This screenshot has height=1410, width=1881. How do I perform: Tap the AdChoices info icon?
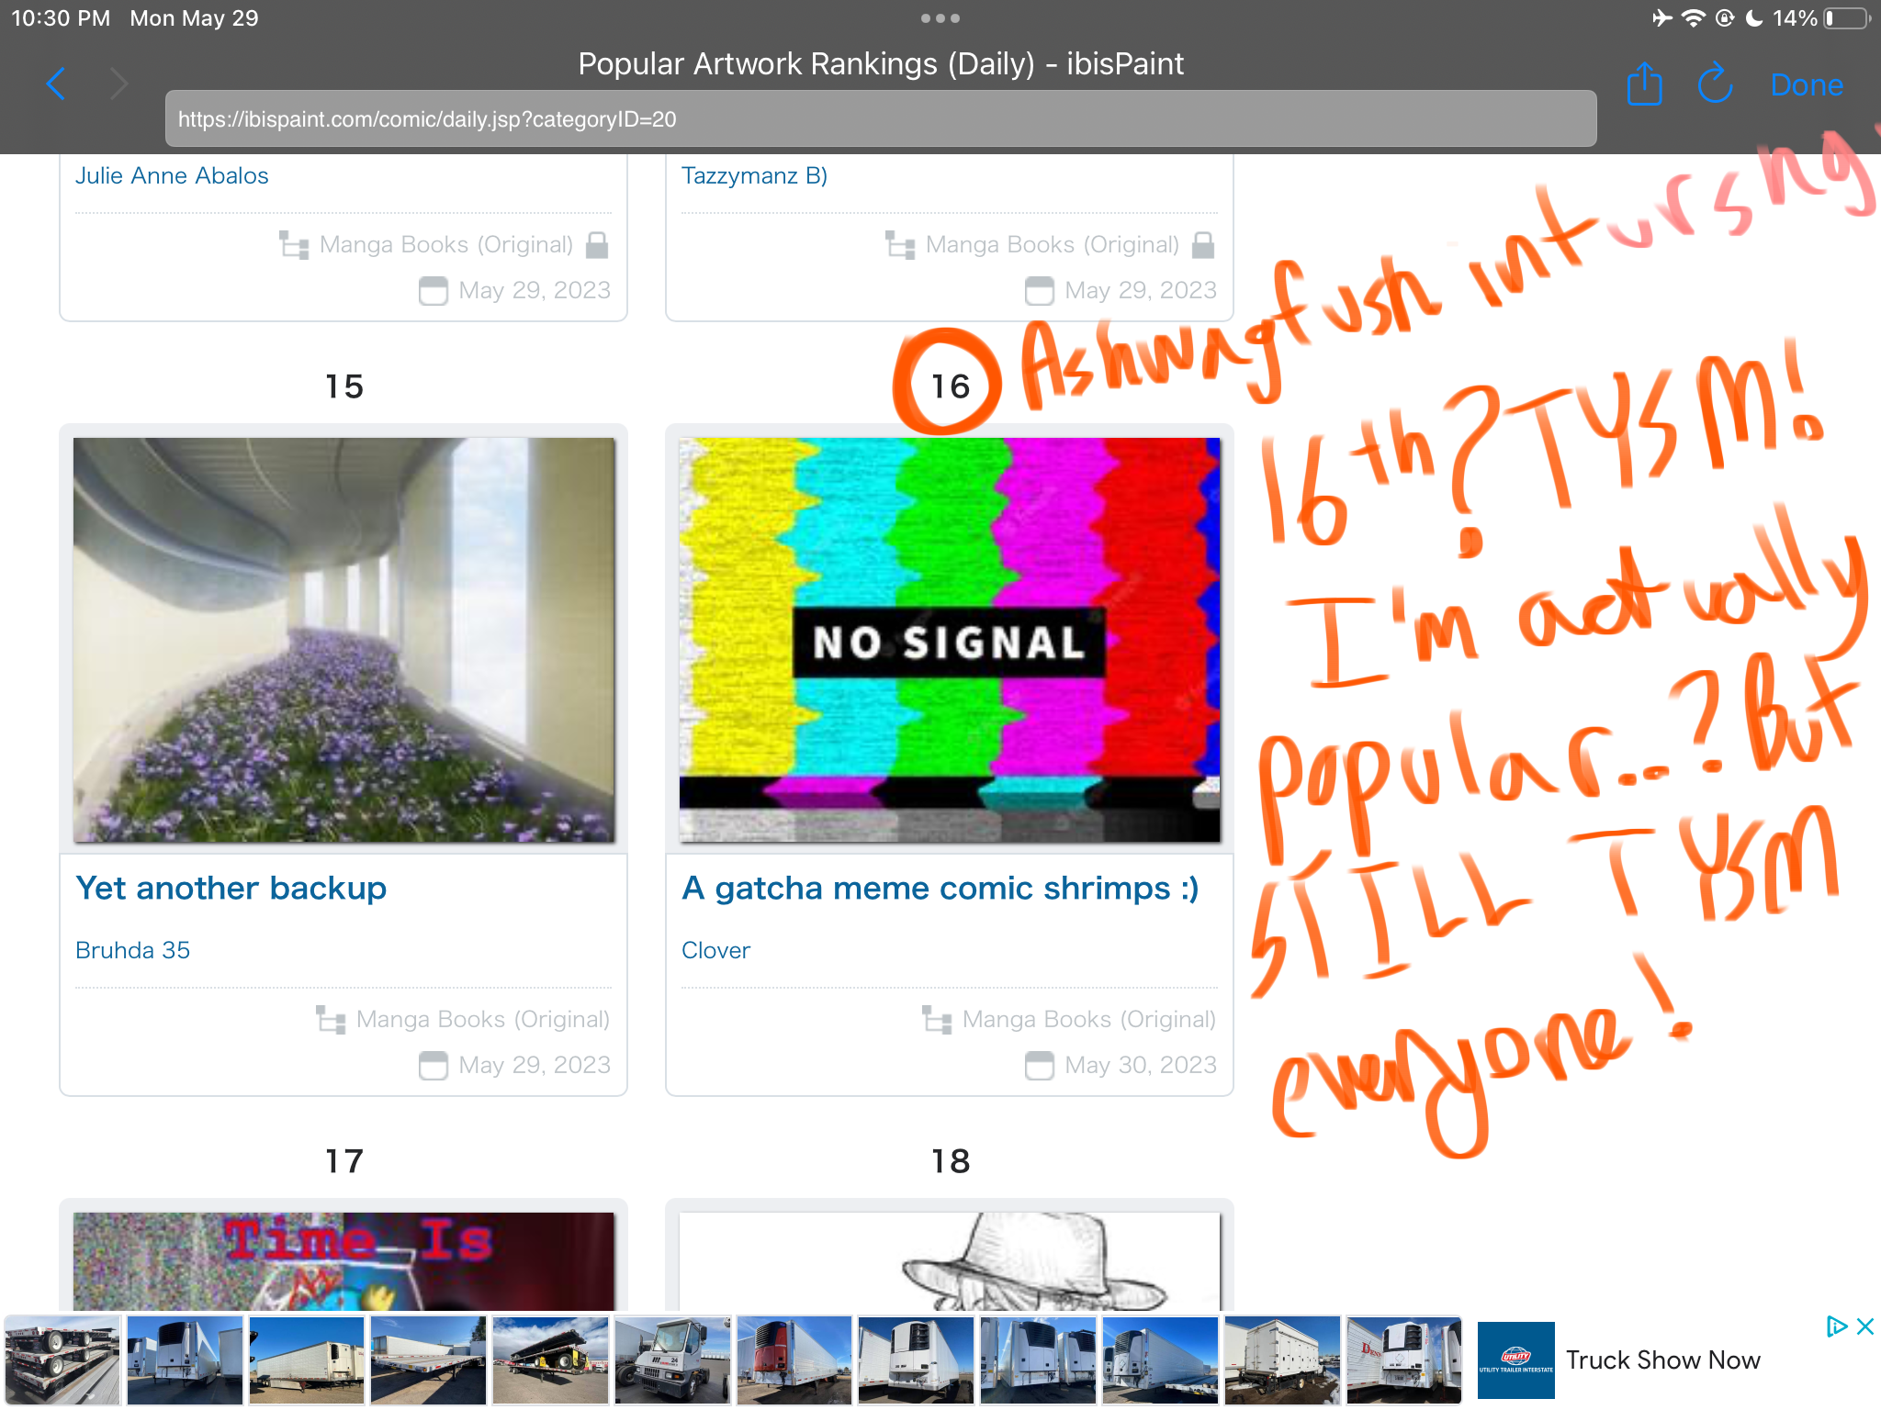point(1835,1326)
